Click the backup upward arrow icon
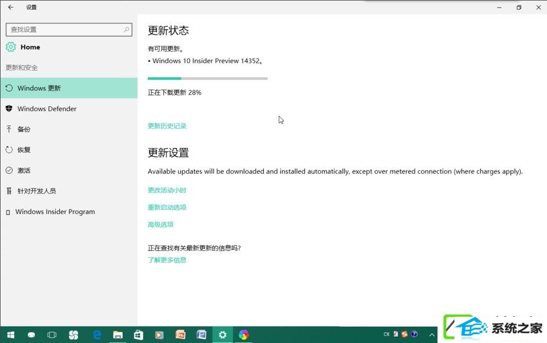 [x=9, y=129]
